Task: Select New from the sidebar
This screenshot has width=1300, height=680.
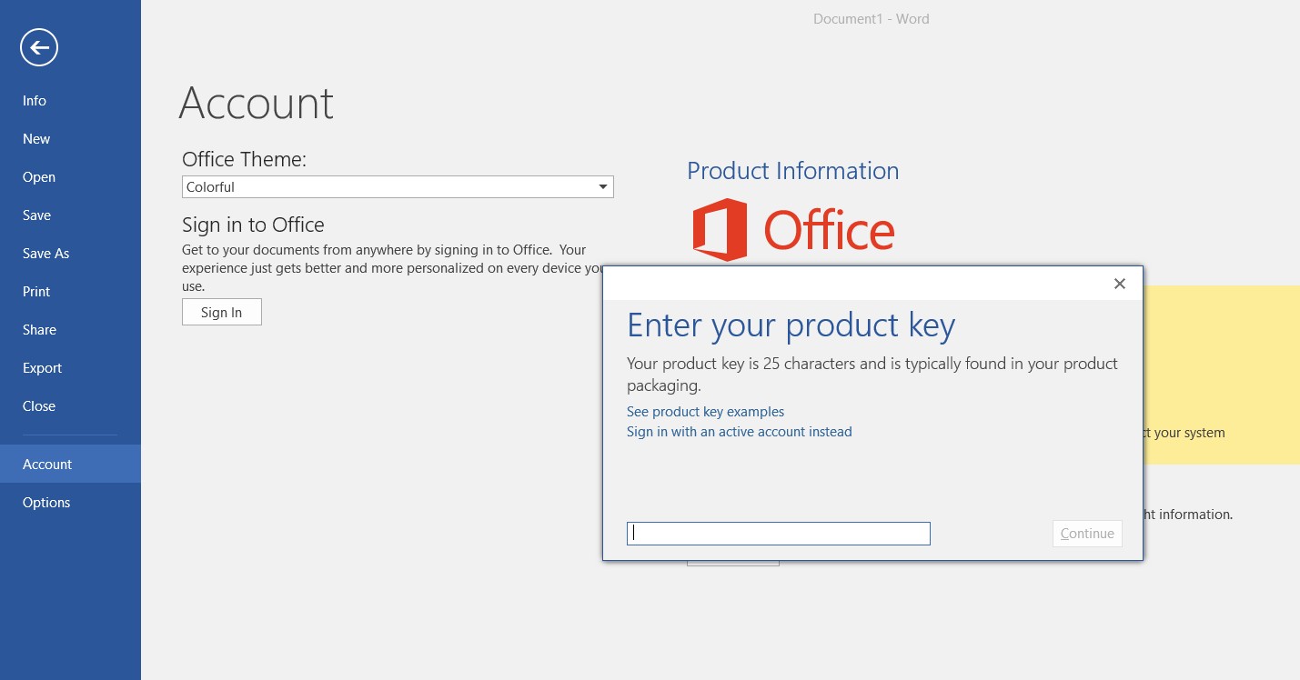Action: [36, 138]
